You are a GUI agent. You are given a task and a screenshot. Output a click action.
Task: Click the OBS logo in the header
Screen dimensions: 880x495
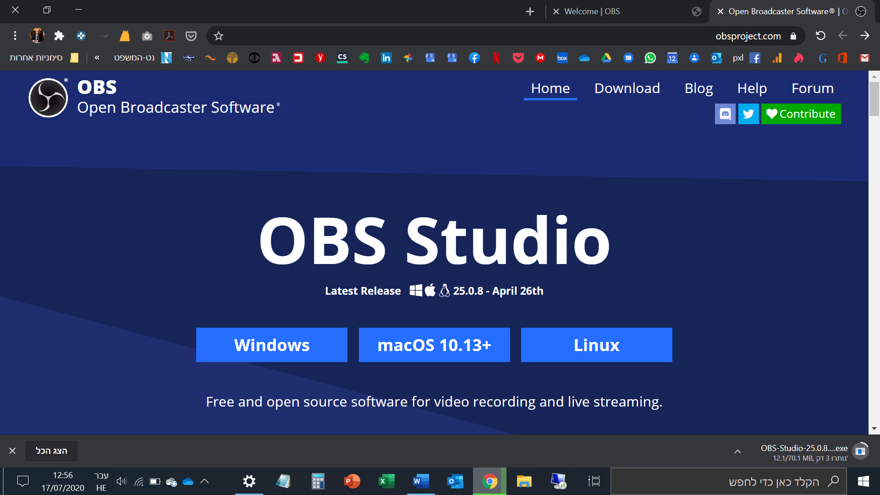tap(48, 98)
